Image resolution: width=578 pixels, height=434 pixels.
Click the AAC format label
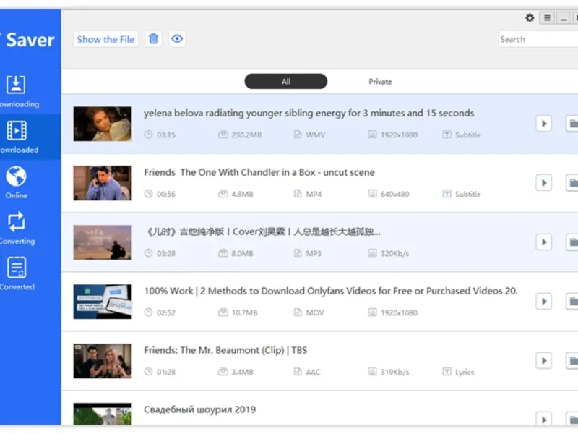(313, 372)
